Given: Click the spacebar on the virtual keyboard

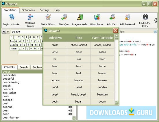Looking at the screenshot, I should tap(30, 52).
